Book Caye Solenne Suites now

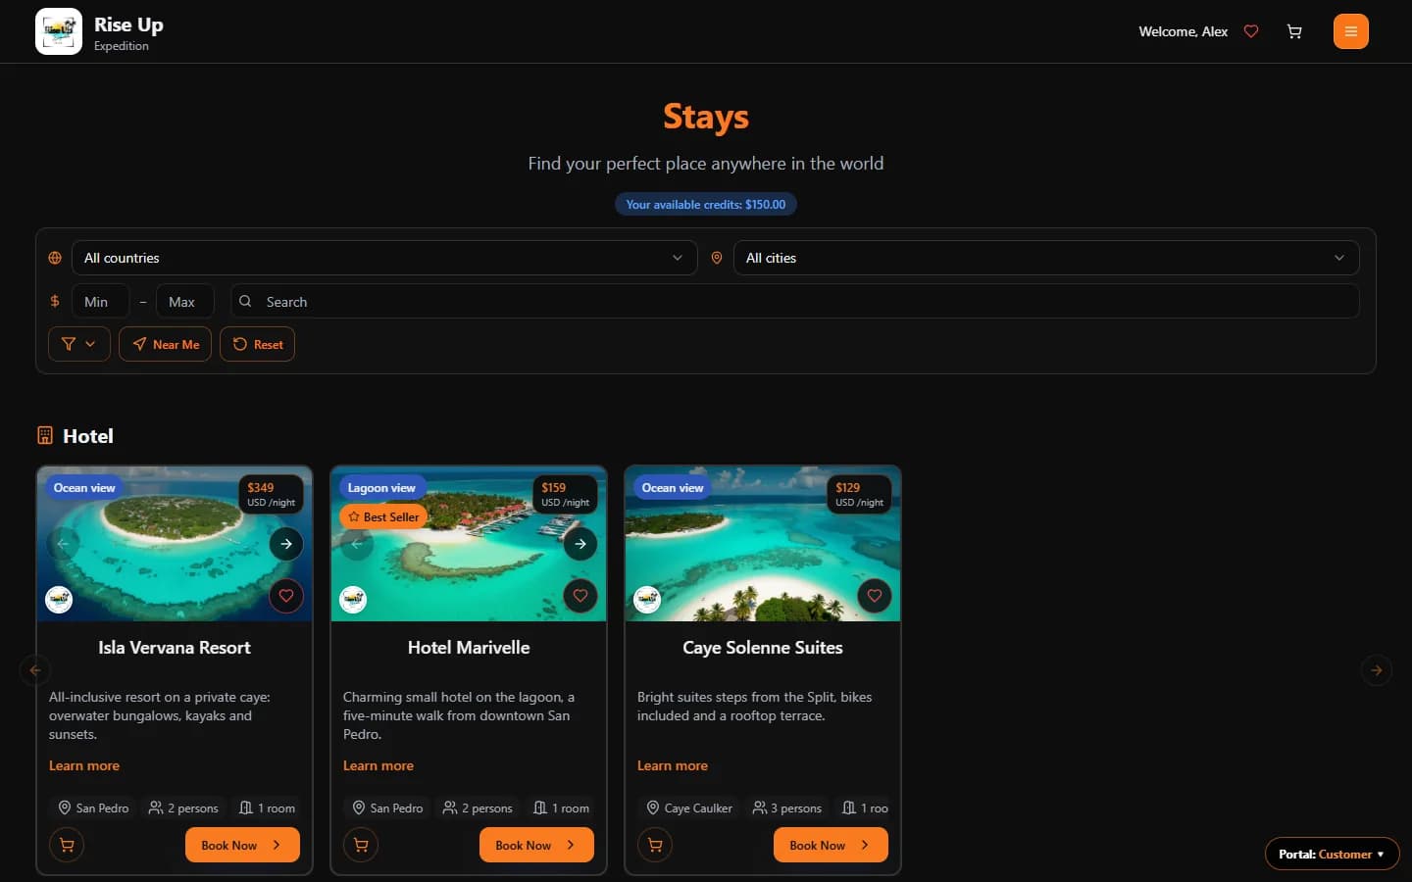pyautogui.click(x=831, y=845)
